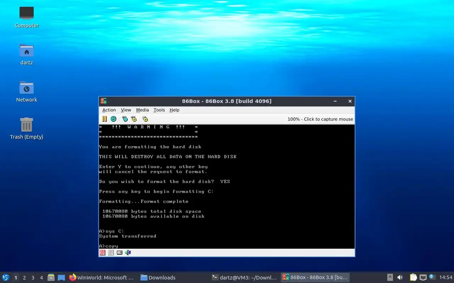Click the '100% - Click to capture mouse' status text
Image resolution: width=454 pixels, height=283 pixels.
pos(320,119)
